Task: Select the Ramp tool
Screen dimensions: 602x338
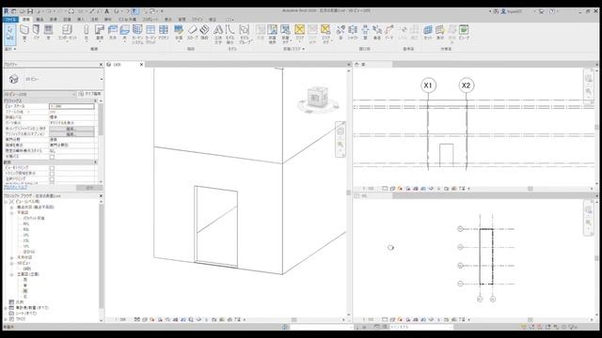Action: [x=192, y=31]
